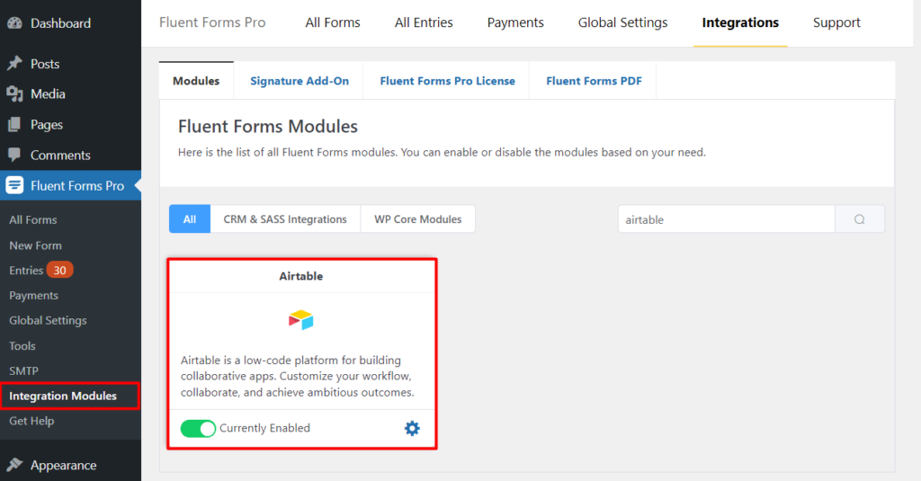Image resolution: width=921 pixels, height=481 pixels.
Task: Filter by CRM & SASS Integrations
Action: (285, 219)
